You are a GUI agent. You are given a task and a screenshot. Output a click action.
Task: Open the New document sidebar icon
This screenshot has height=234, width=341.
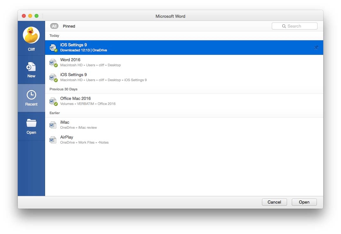tap(31, 67)
